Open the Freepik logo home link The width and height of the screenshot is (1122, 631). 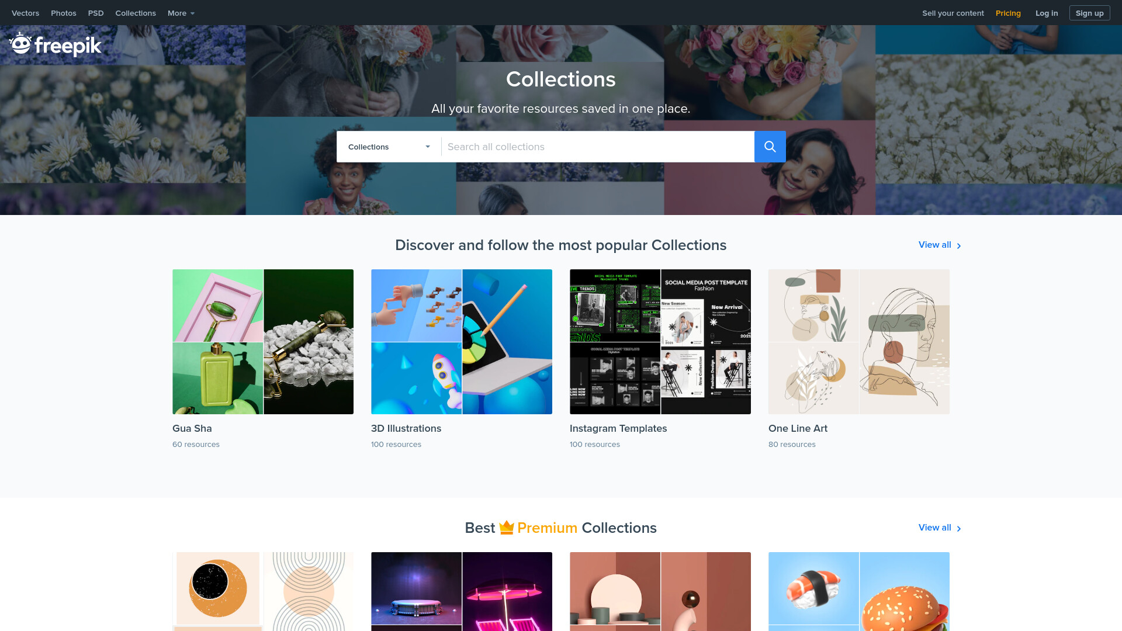[56, 44]
